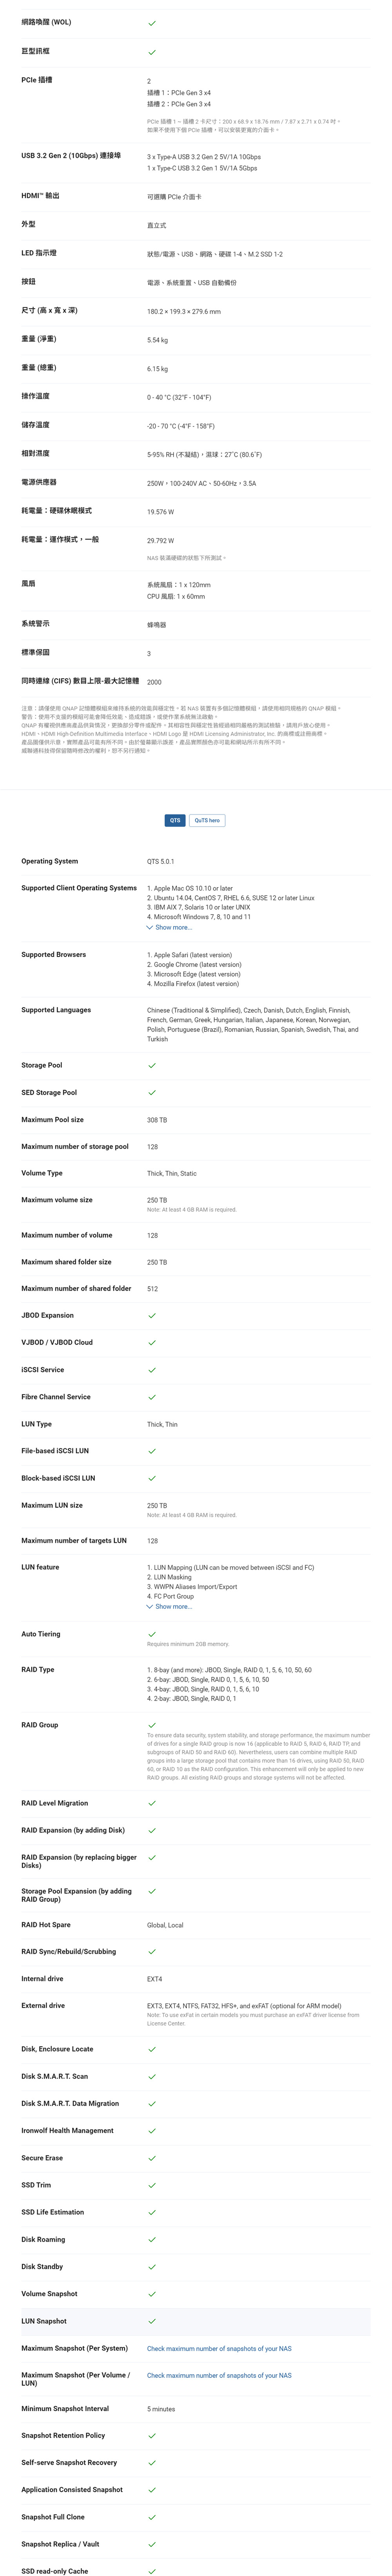
Task: Click the Fibre Channel Service checkmark
Action: [x=152, y=1397]
